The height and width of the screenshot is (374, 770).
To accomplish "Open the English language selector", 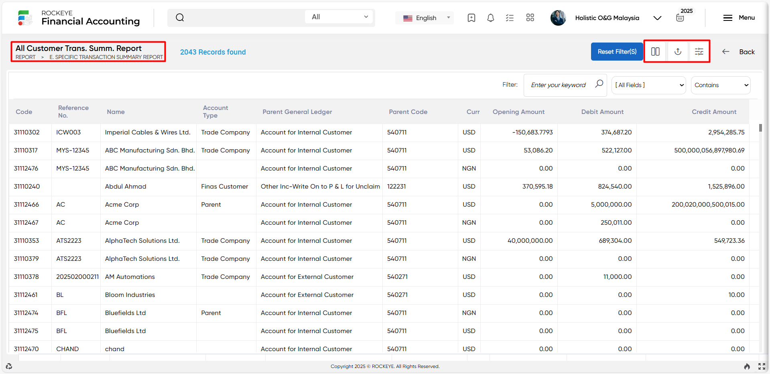I will (x=425, y=18).
